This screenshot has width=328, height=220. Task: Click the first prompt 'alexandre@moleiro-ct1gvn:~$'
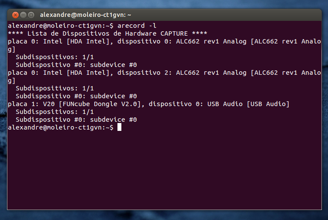(61, 26)
